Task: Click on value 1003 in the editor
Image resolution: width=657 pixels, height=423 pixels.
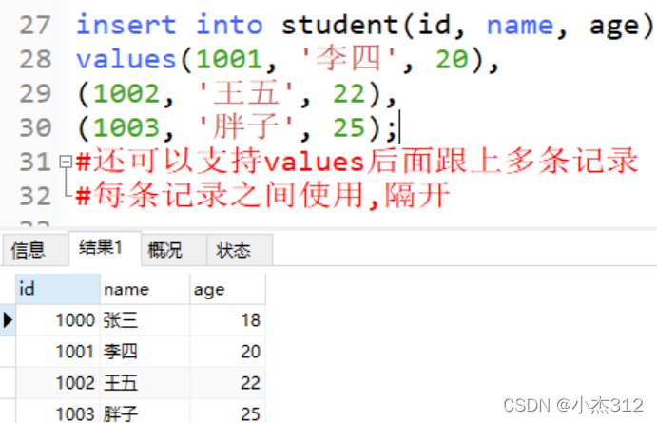Action: (126, 127)
